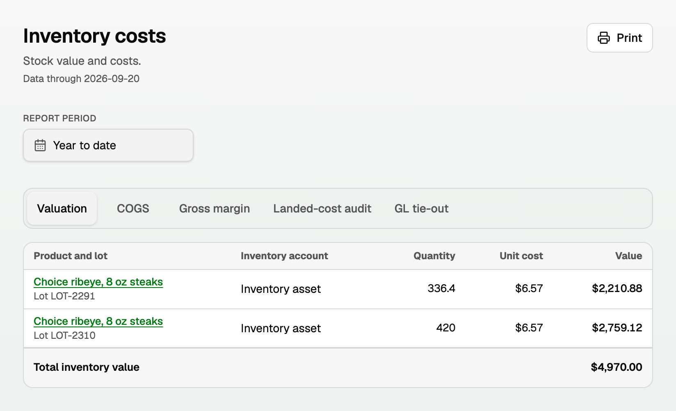The image size is (676, 411).
Task: Click the Print button
Action: point(619,38)
